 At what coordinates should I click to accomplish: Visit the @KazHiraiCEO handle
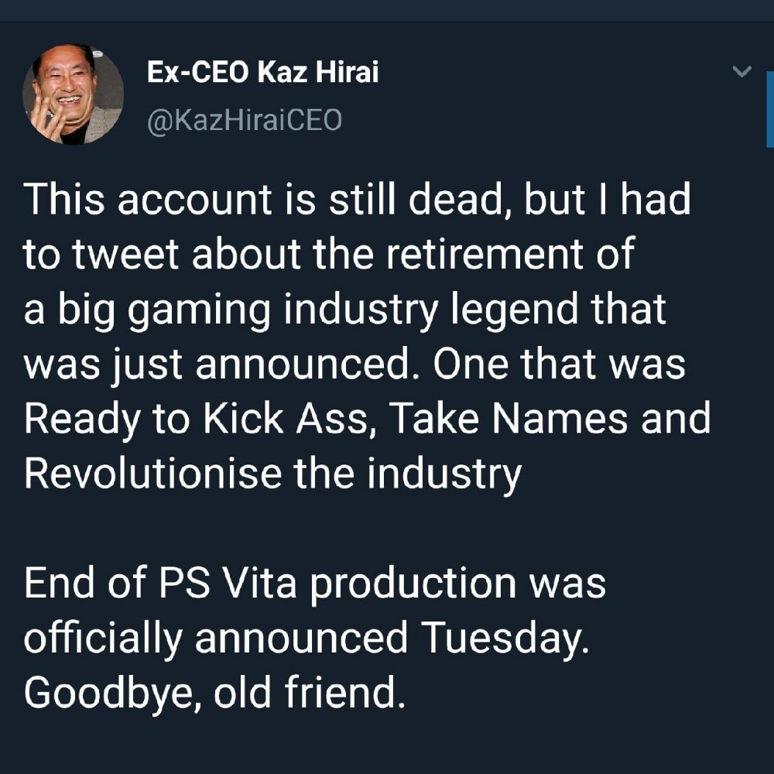coord(245,120)
